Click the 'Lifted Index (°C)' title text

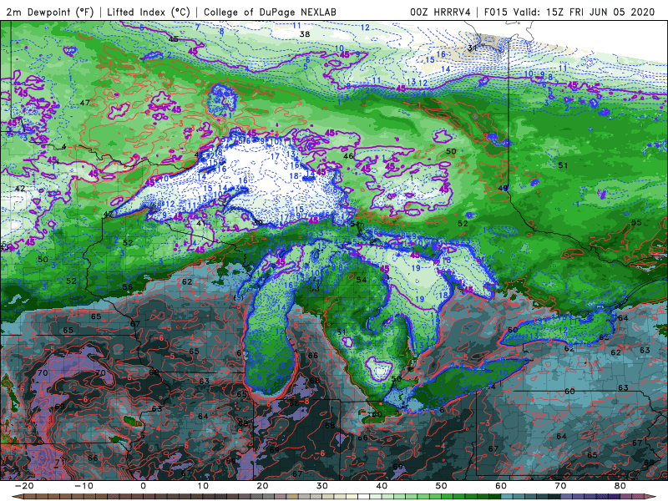click(149, 12)
